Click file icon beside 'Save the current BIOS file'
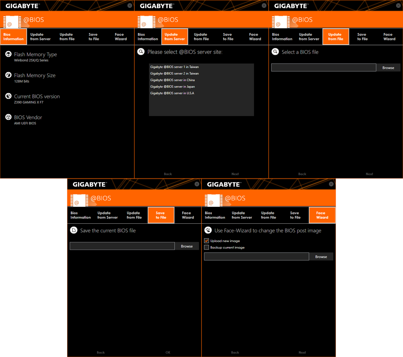Screen dimensions: 403x357 pos(74,230)
